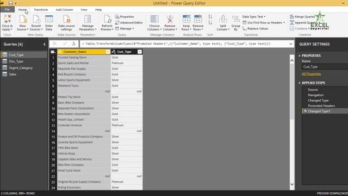Click Merge Queries

tap(302, 17)
